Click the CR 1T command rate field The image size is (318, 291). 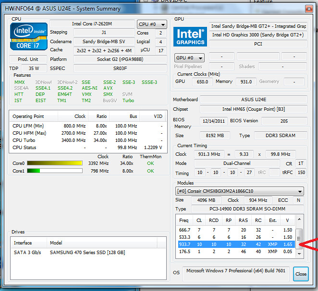301,163
